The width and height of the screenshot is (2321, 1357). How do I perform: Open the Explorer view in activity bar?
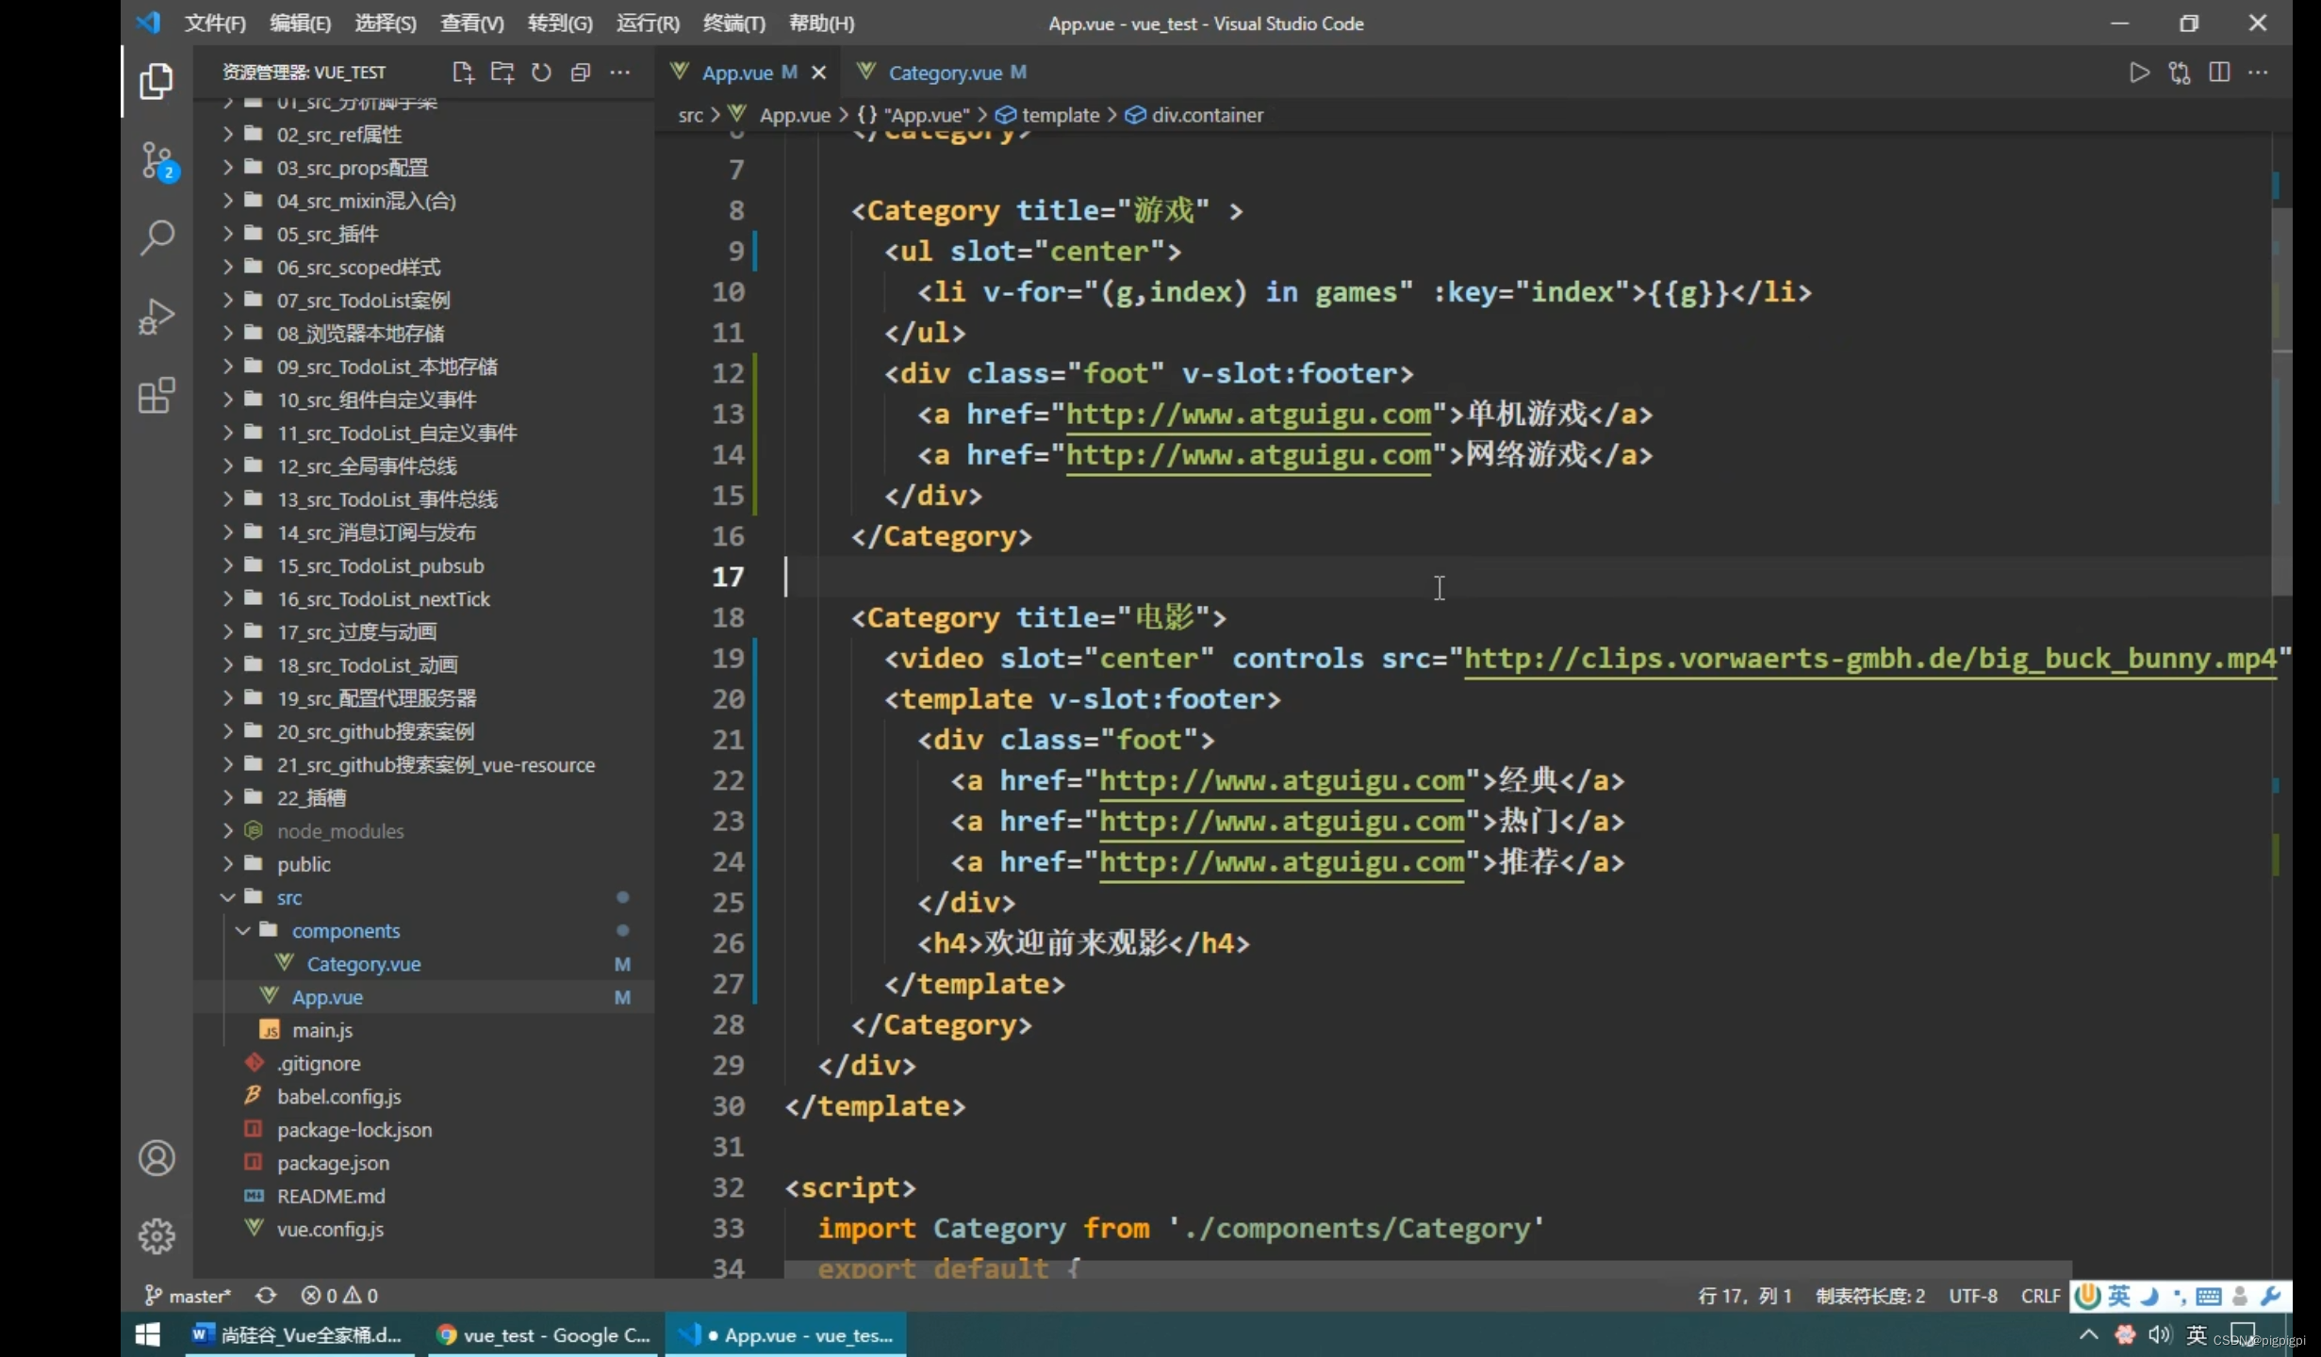156,81
